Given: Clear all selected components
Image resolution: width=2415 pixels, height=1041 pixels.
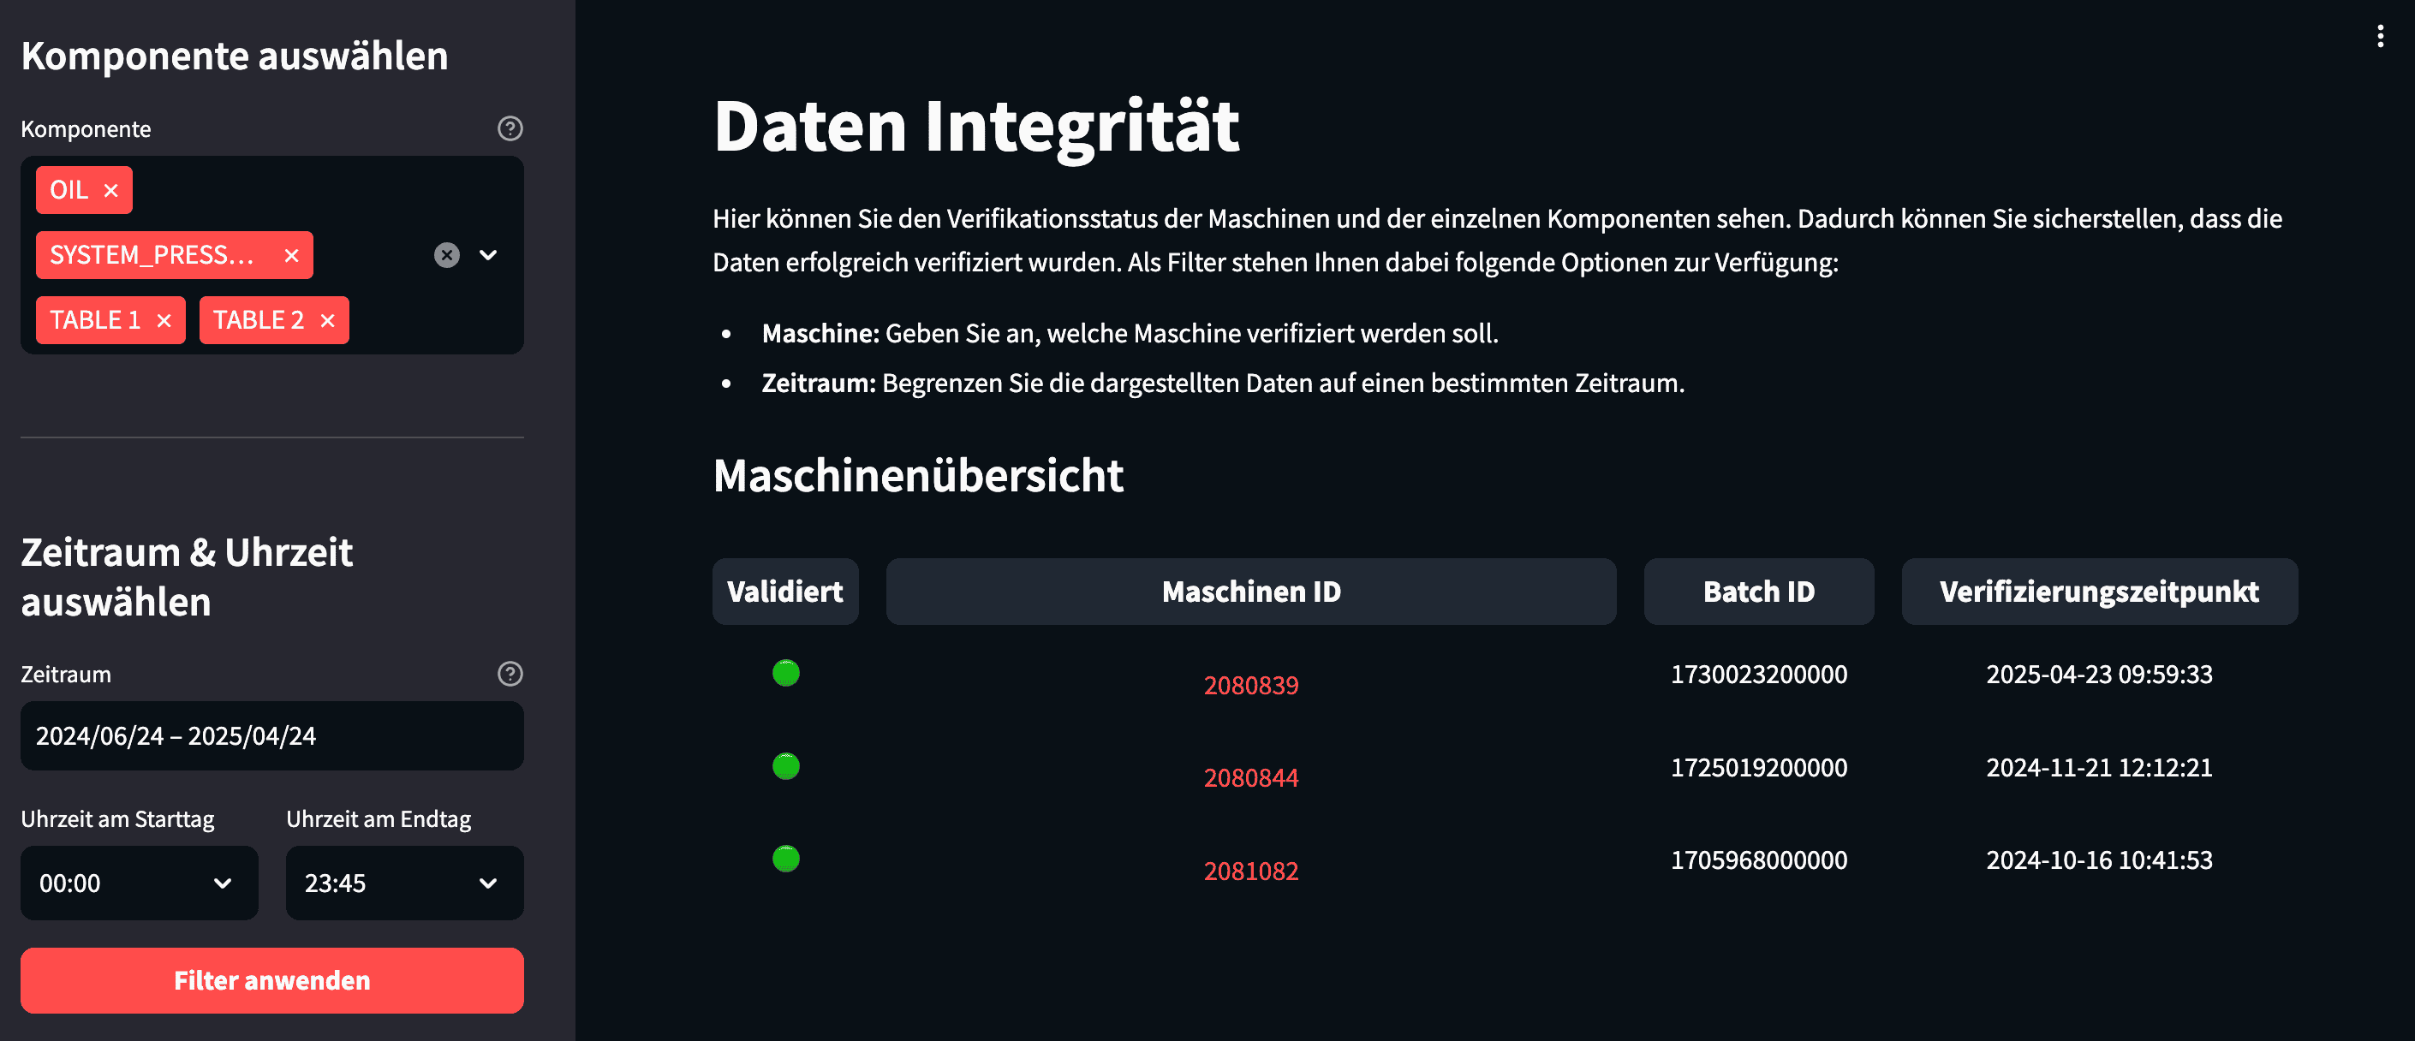Looking at the screenshot, I should [x=447, y=255].
